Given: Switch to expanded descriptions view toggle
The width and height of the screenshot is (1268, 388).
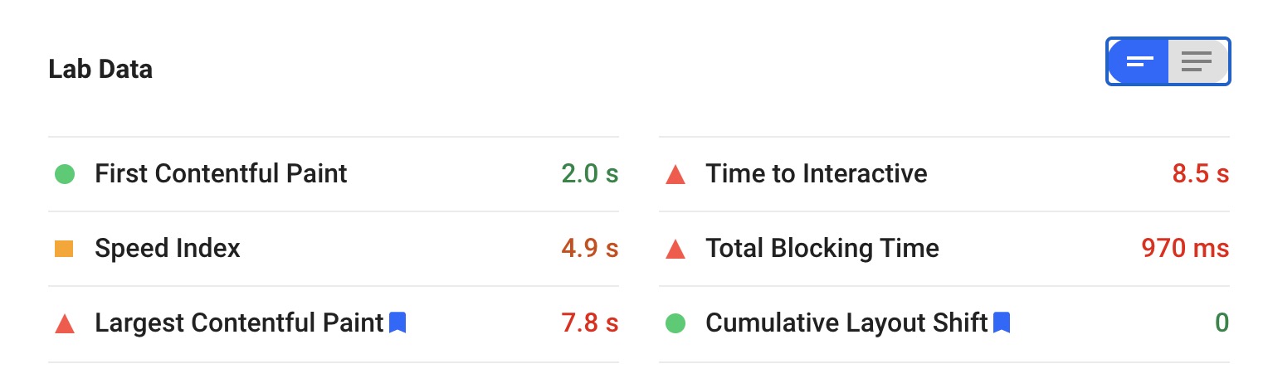Looking at the screenshot, I should pos(1198,61).
